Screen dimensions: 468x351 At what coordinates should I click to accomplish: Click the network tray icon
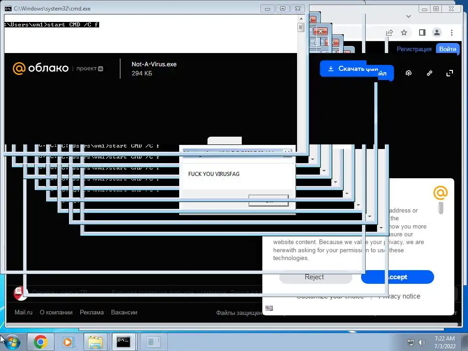pos(411,342)
